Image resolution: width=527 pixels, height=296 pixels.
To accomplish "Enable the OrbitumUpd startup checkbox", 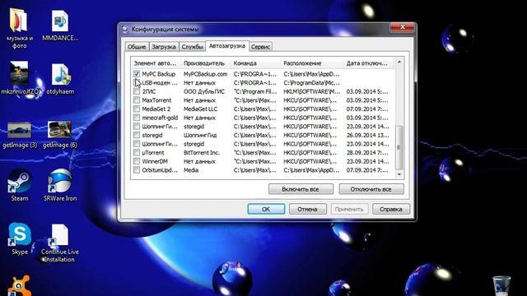I will [137, 170].
